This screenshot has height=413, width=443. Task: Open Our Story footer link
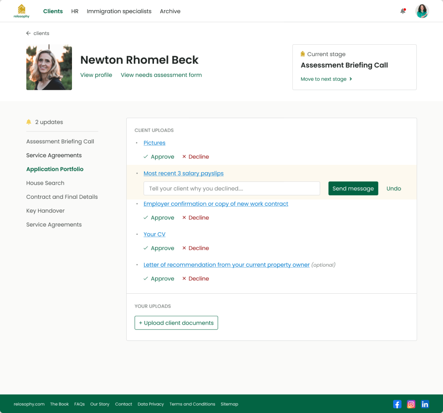100,404
